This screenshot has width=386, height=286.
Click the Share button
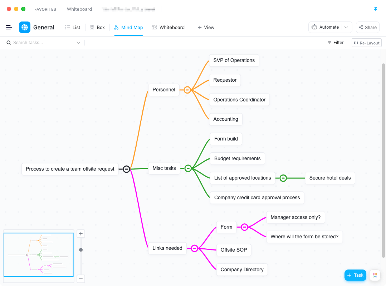[367, 27]
